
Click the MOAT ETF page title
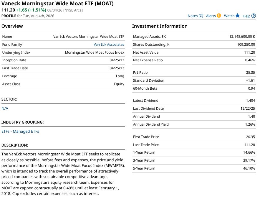57,4
